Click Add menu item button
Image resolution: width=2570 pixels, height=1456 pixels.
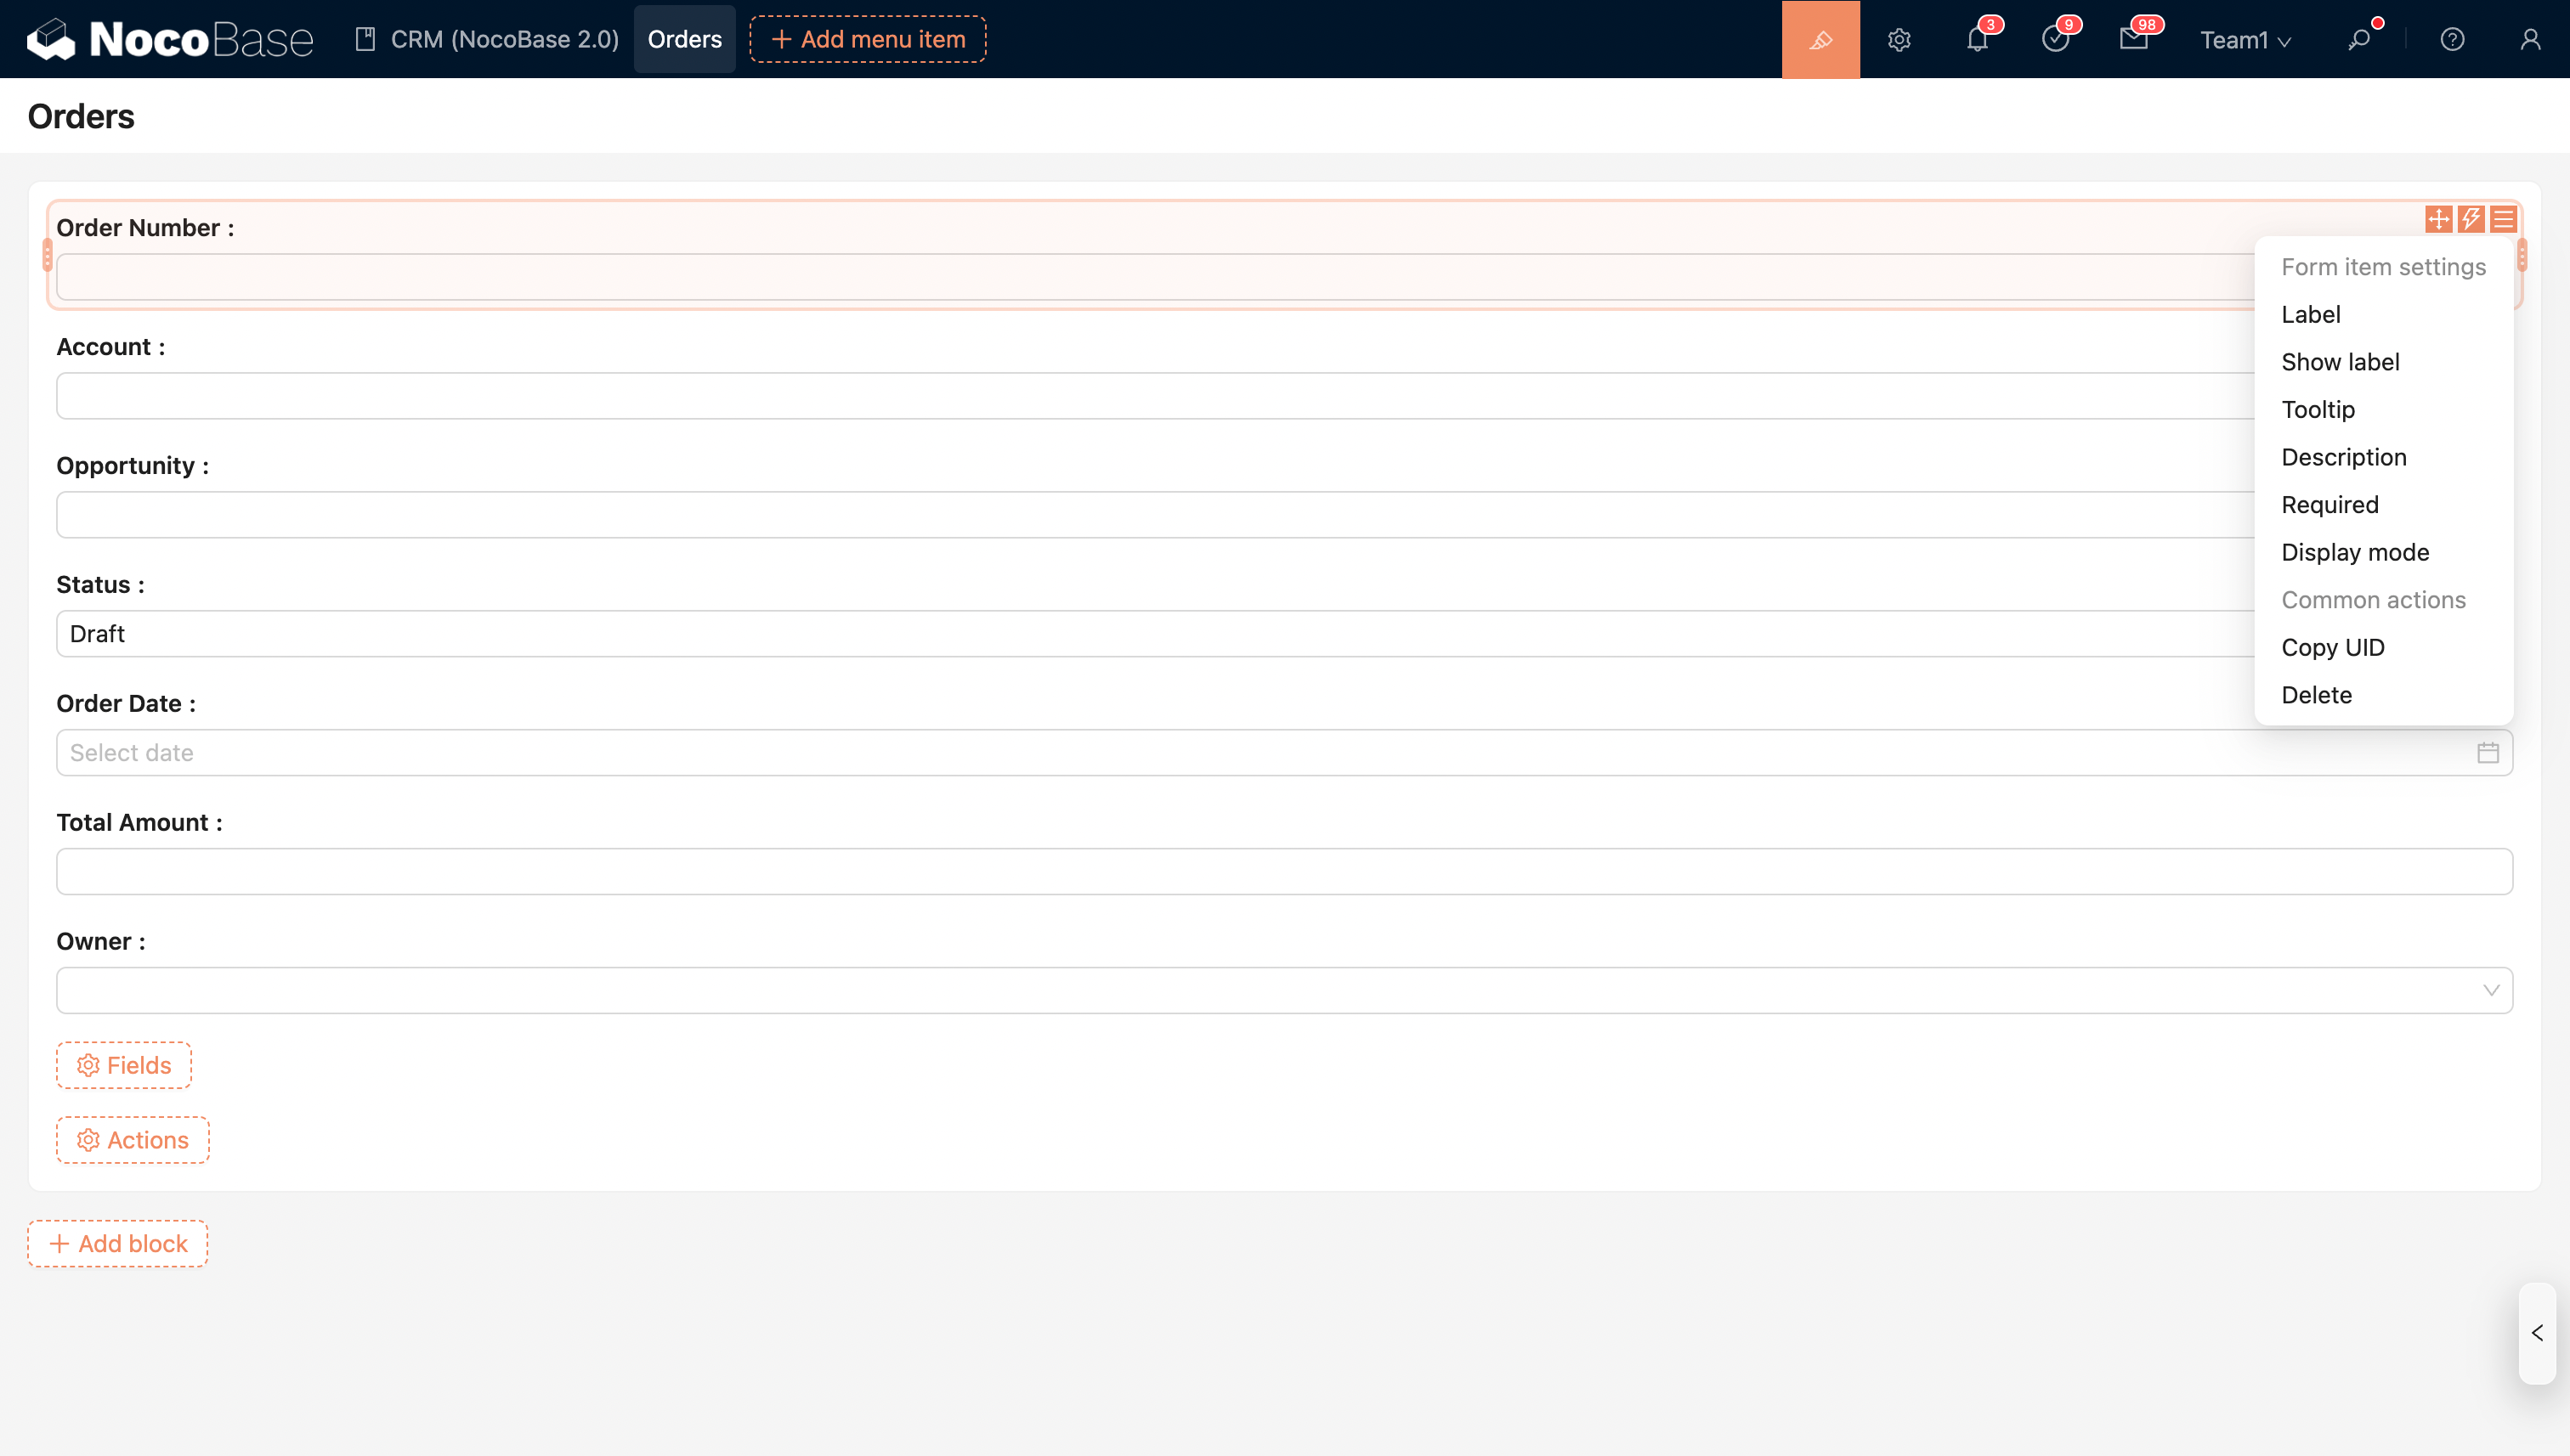[x=868, y=39]
